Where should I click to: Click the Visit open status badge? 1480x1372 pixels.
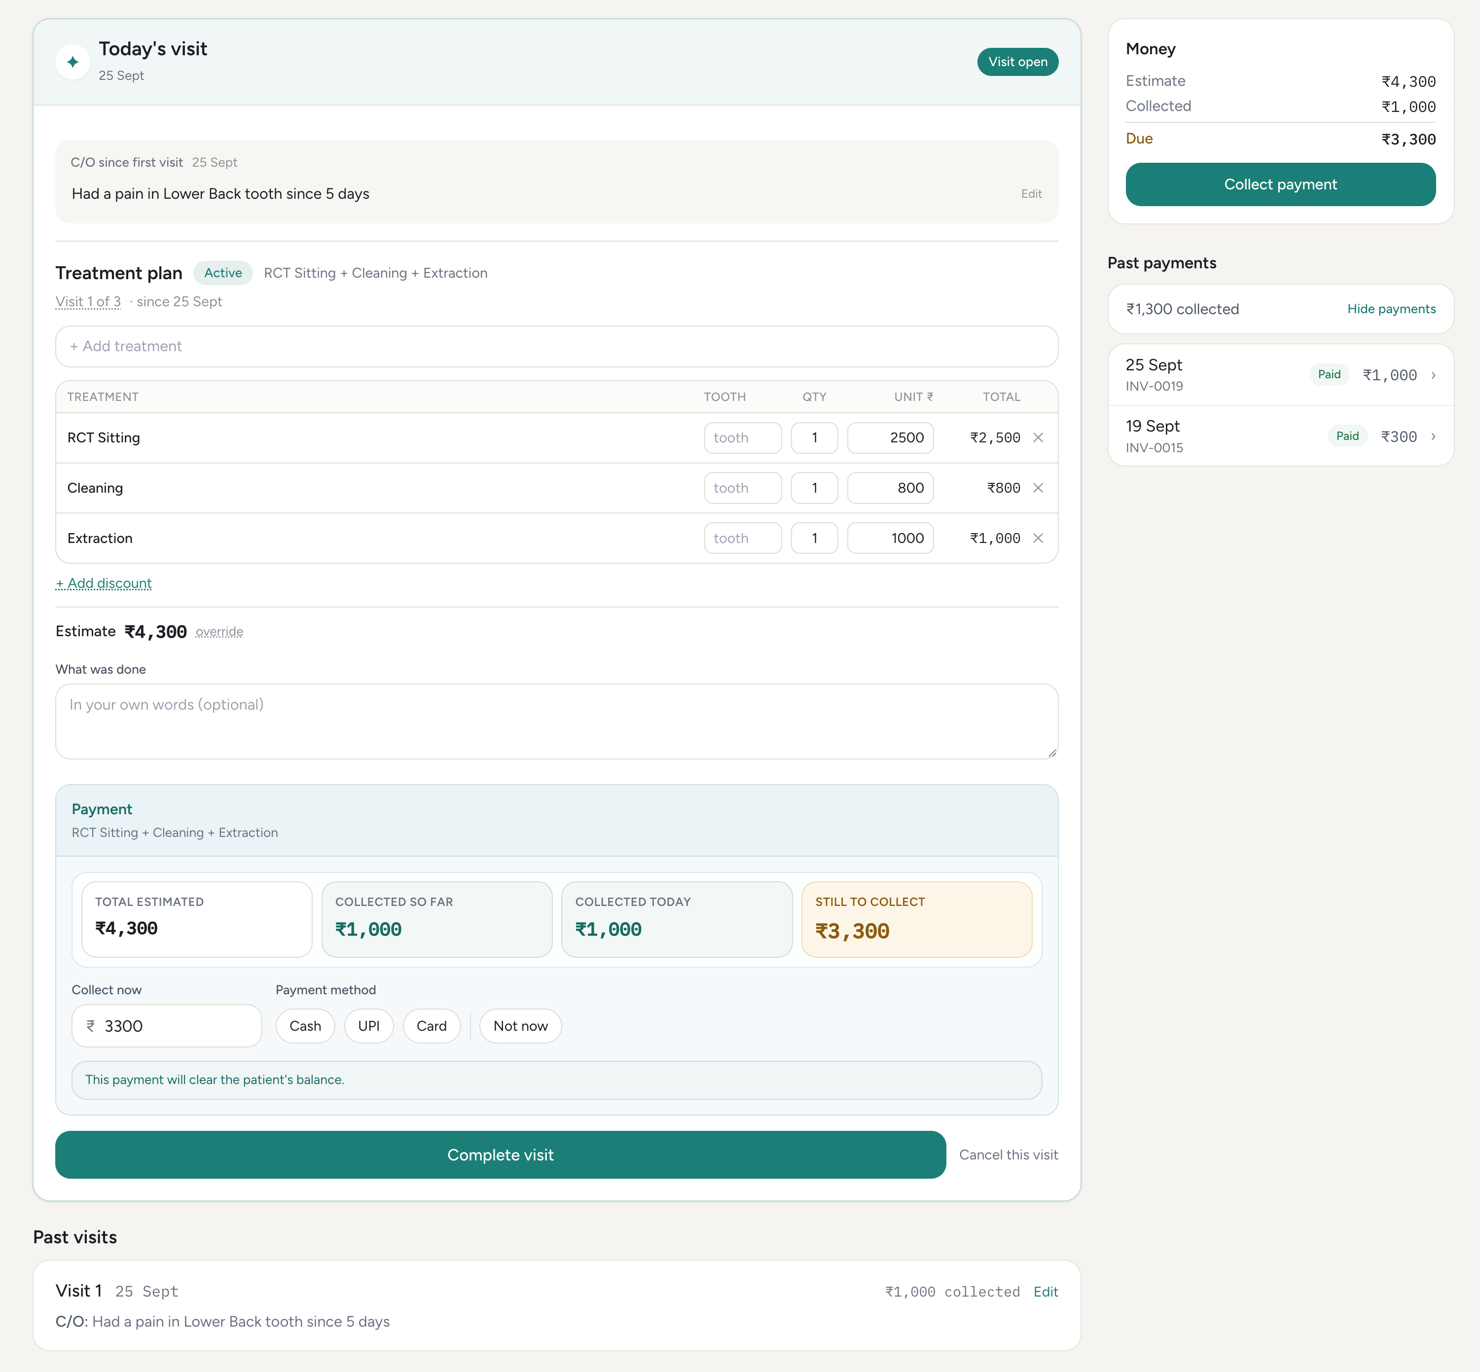1017,62
